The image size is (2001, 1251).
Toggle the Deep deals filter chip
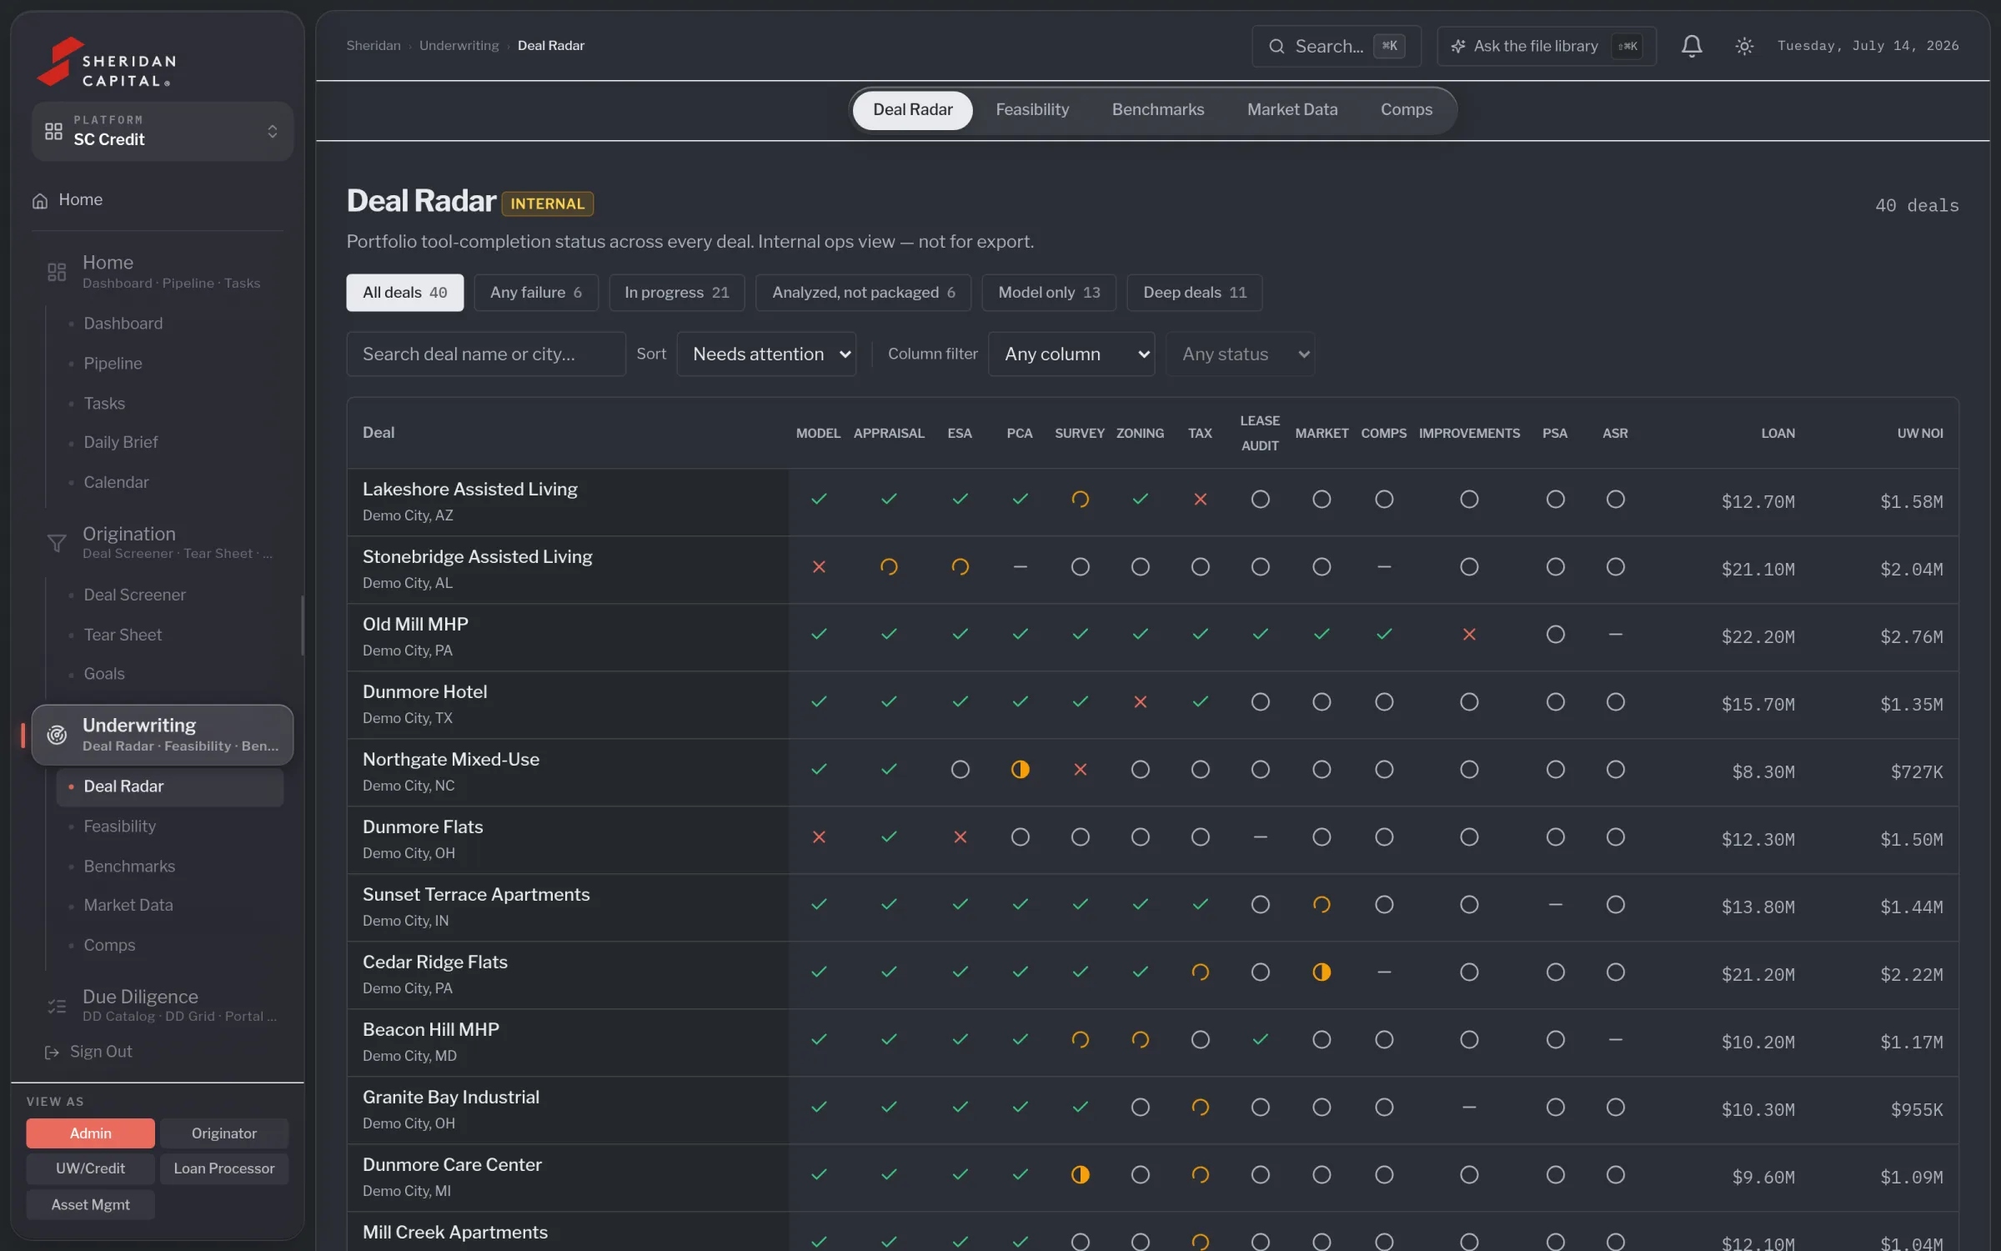[x=1195, y=293]
